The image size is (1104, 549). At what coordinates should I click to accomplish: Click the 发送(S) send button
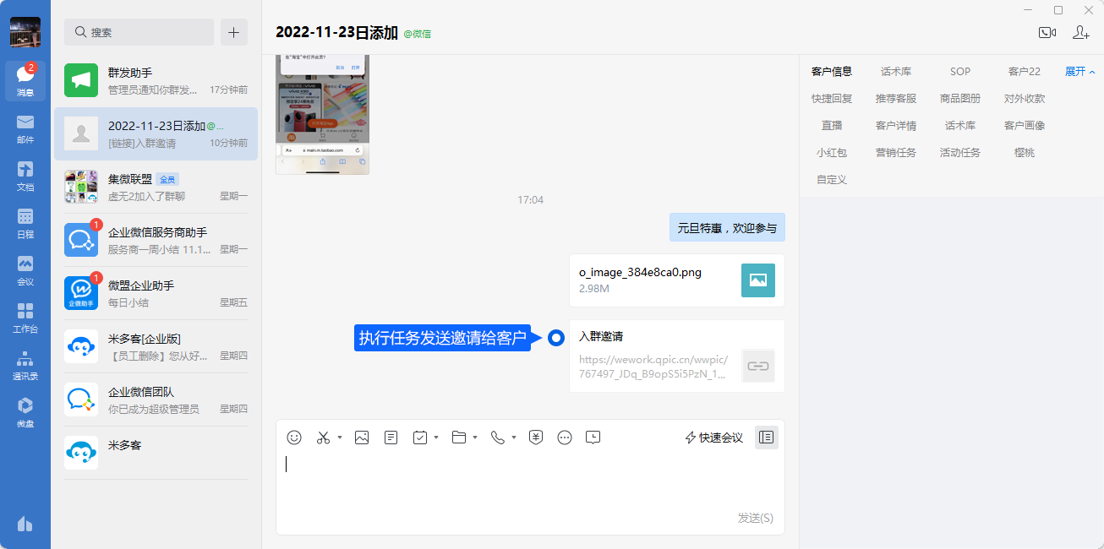click(x=755, y=518)
